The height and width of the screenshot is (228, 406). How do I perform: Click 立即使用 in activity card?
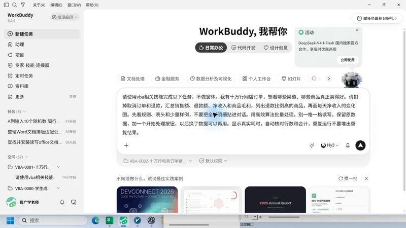coord(348,60)
